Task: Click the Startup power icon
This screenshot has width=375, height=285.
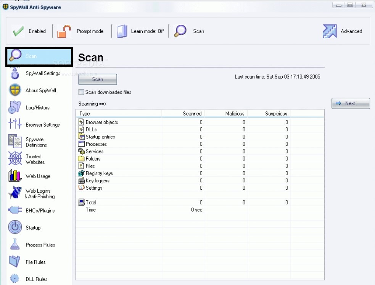Action: (15, 227)
